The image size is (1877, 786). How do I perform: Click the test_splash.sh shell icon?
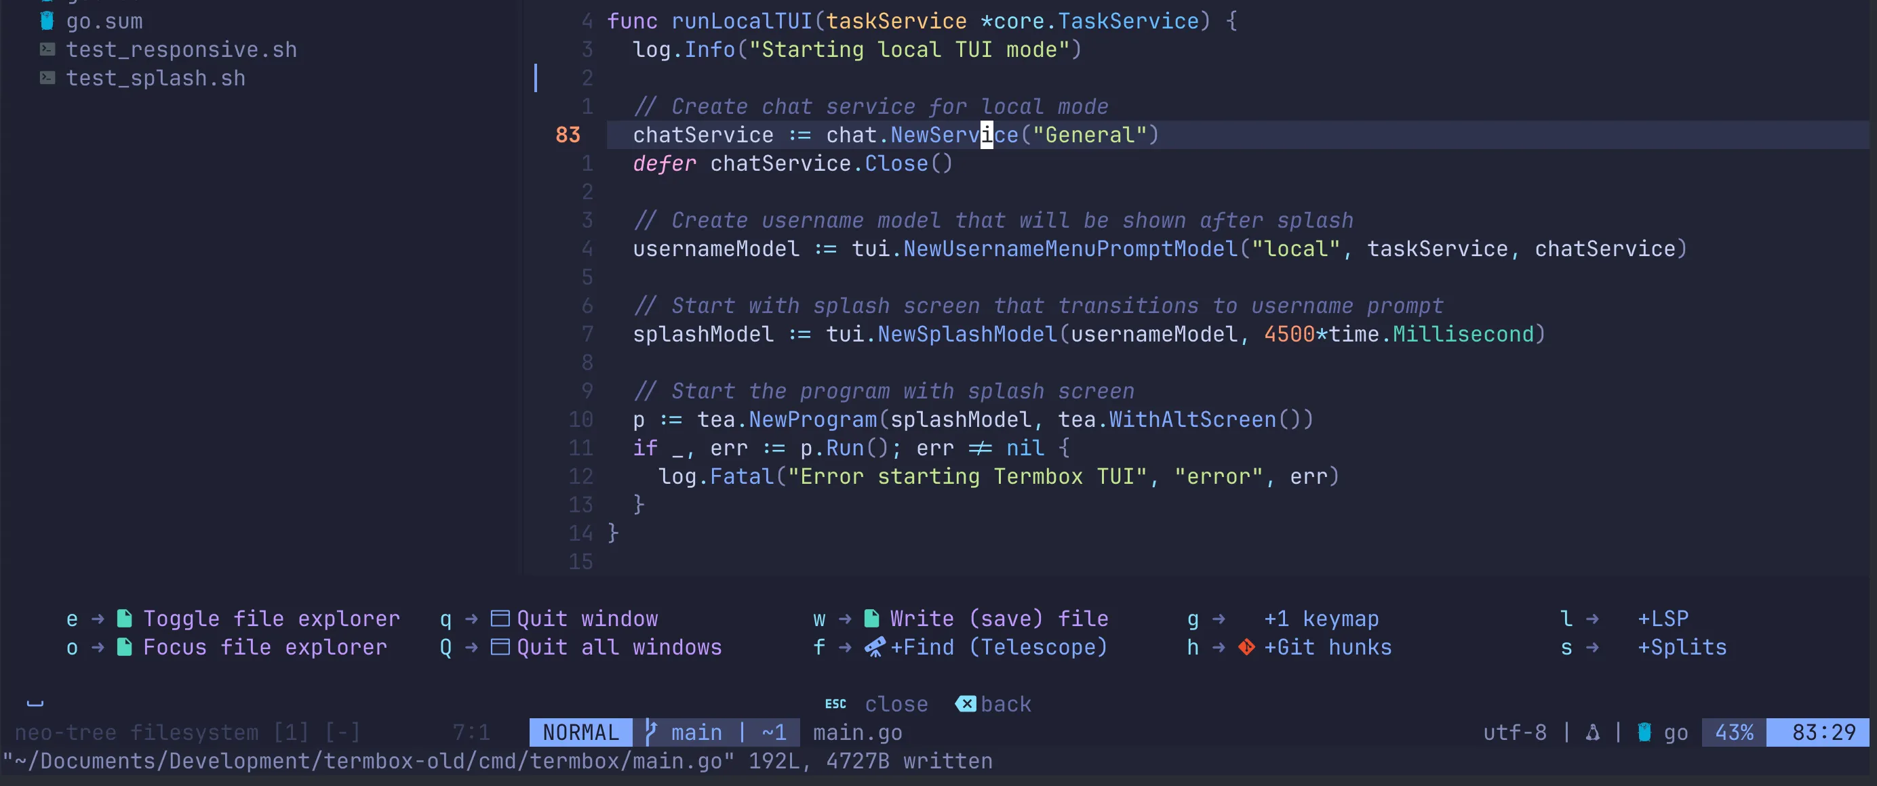(x=47, y=78)
